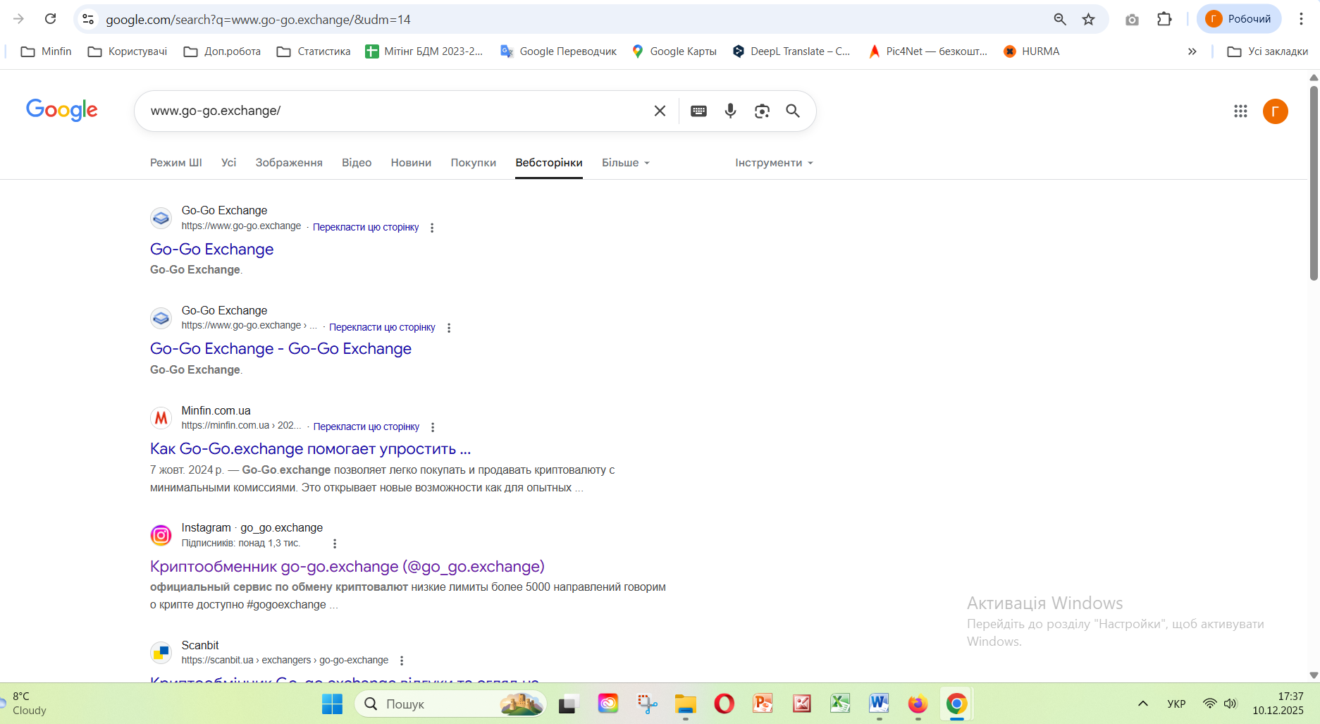This screenshot has width=1320, height=724.
Task: Expand the Інструменти dropdown
Action: tap(774, 163)
